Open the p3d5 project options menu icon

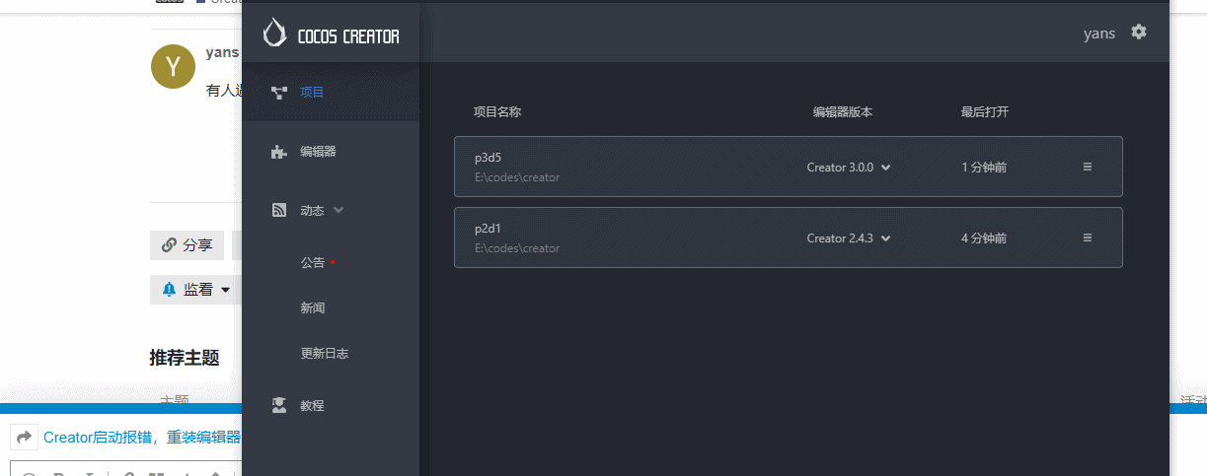tap(1088, 167)
